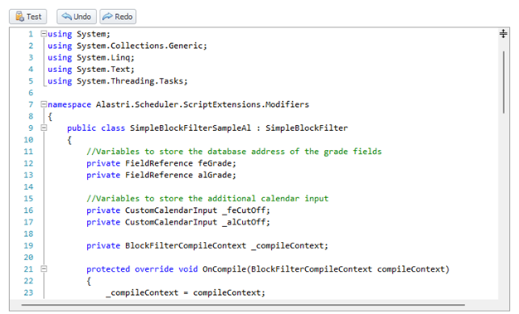
Task: Click the blue Redo arrow icon
Action: pos(107,17)
